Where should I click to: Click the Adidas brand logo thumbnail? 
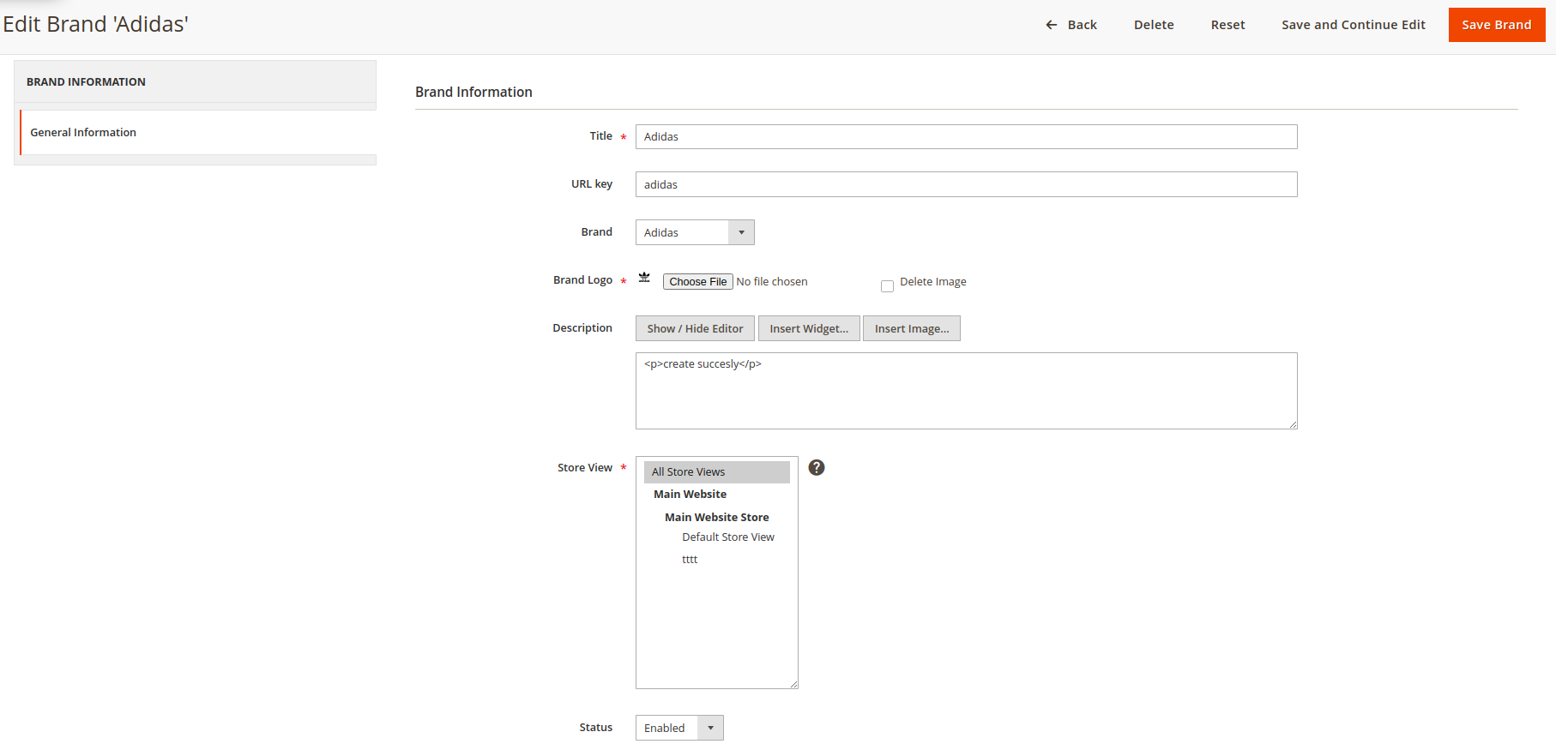(x=644, y=278)
